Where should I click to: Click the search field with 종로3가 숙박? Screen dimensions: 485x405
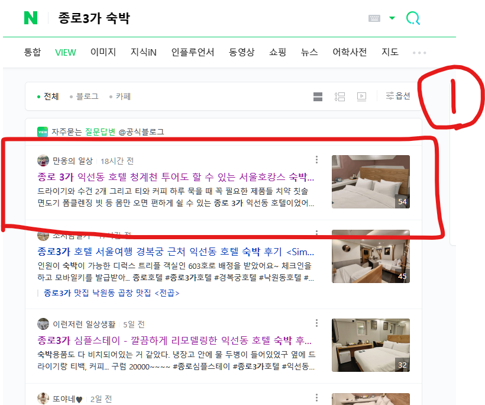click(x=94, y=18)
